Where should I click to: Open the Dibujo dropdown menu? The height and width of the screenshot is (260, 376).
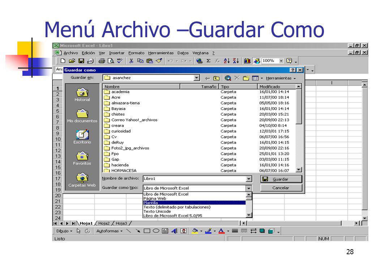pyautogui.click(x=64, y=231)
